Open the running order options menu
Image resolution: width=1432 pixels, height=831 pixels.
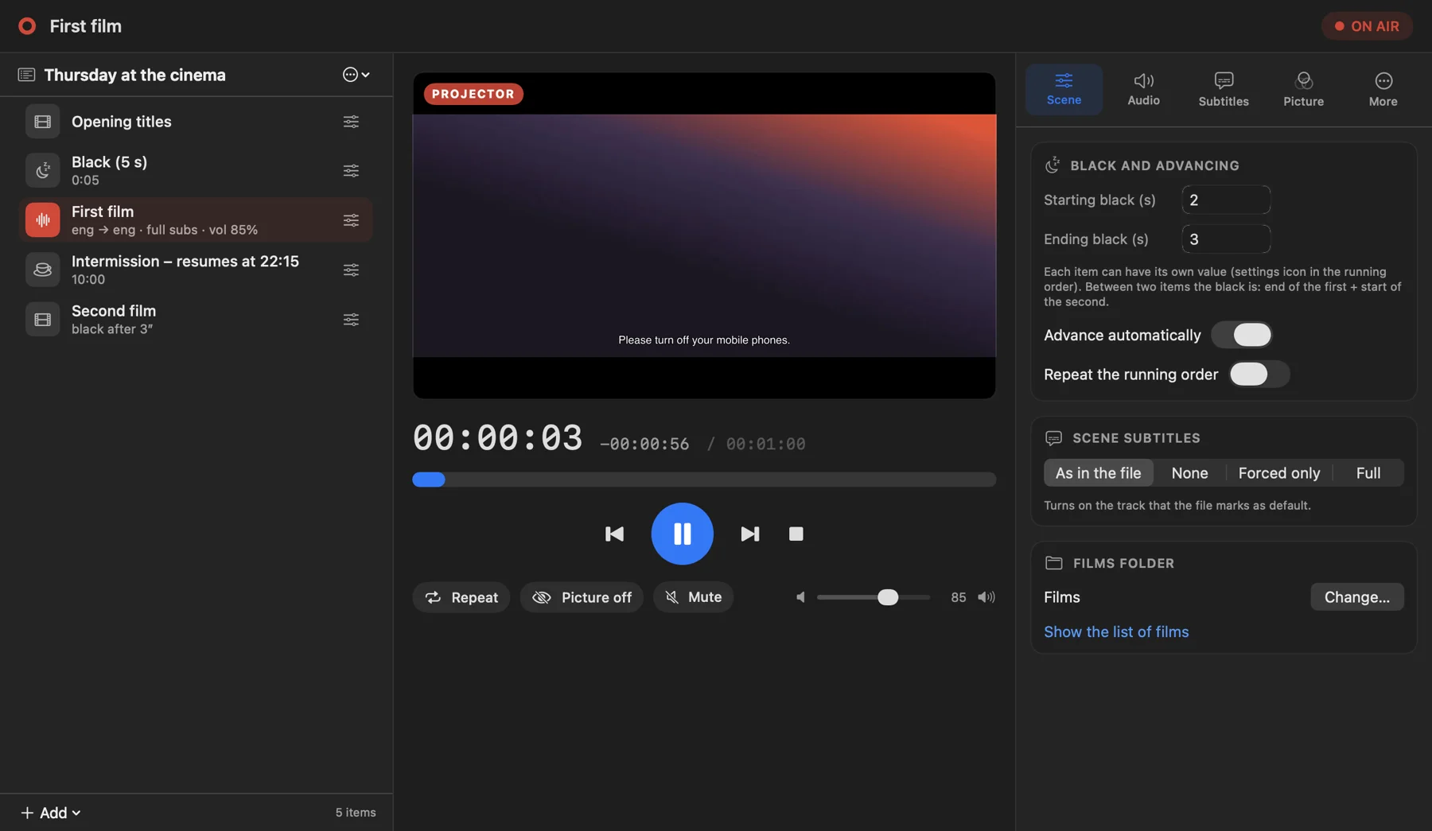tap(356, 75)
